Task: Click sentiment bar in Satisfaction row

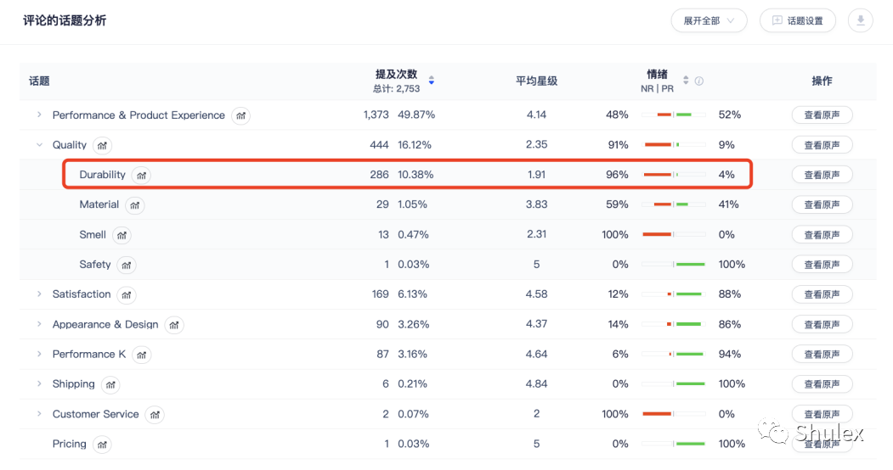Action: point(674,294)
